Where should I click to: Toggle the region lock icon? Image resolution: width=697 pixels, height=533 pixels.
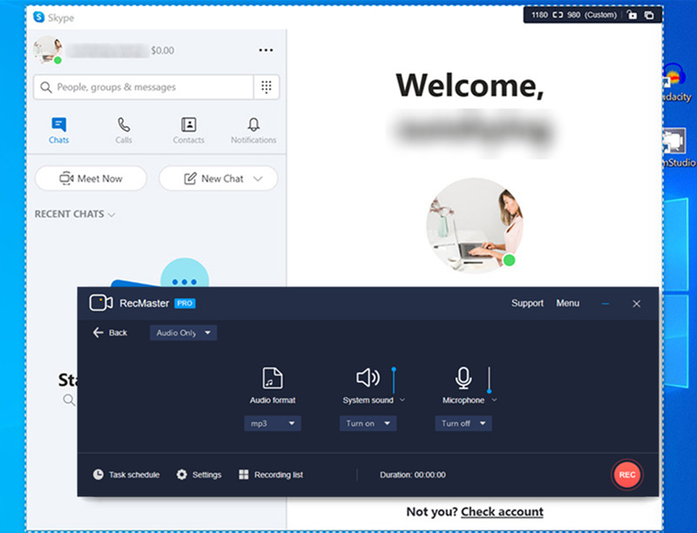[x=632, y=15]
